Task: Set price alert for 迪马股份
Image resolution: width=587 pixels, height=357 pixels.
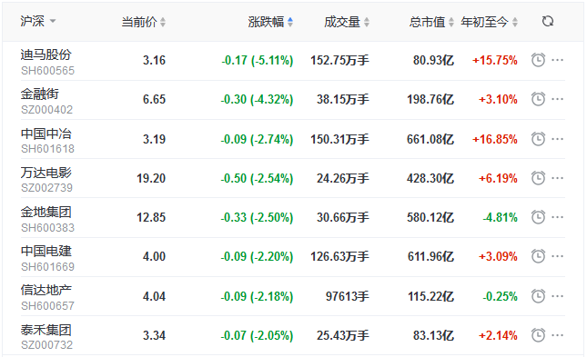Action: (538, 60)
